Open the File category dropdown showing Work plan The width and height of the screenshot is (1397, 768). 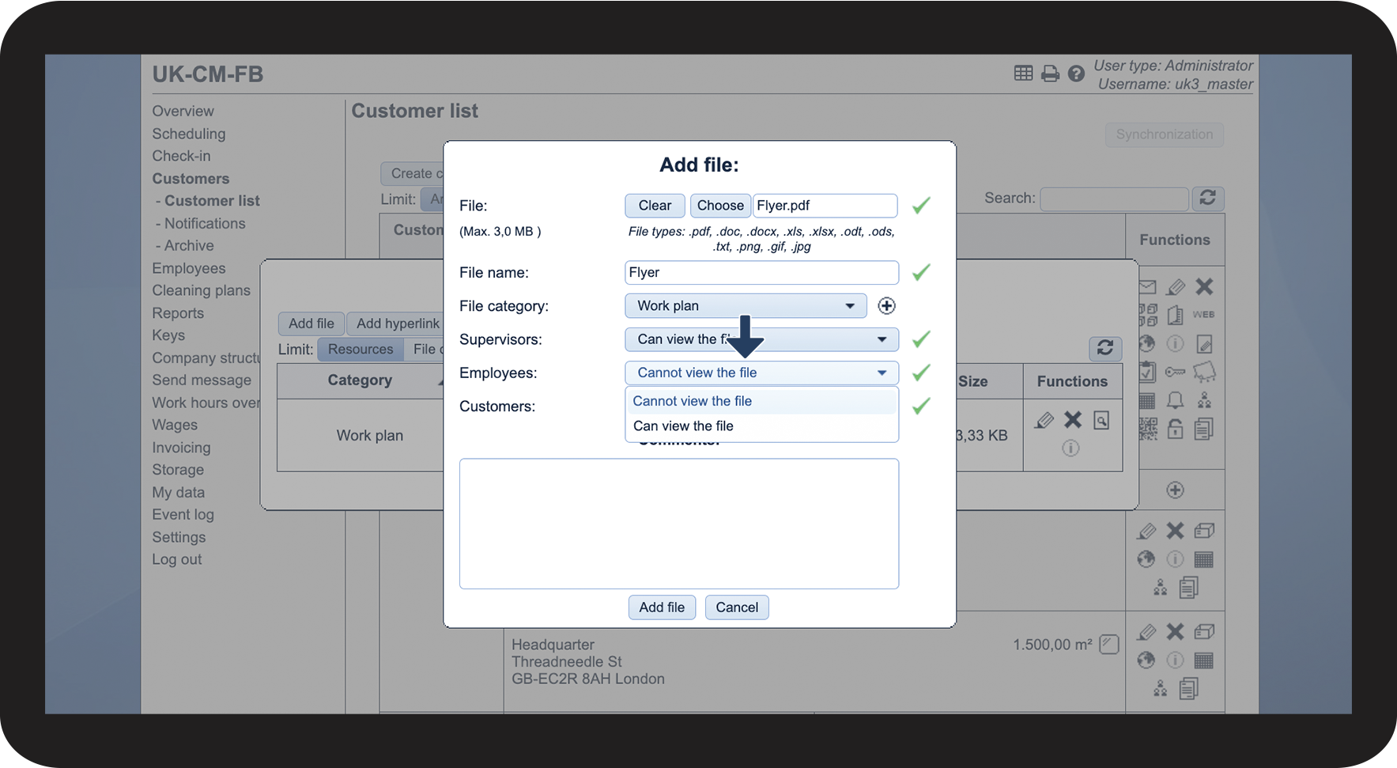(746, 306)
